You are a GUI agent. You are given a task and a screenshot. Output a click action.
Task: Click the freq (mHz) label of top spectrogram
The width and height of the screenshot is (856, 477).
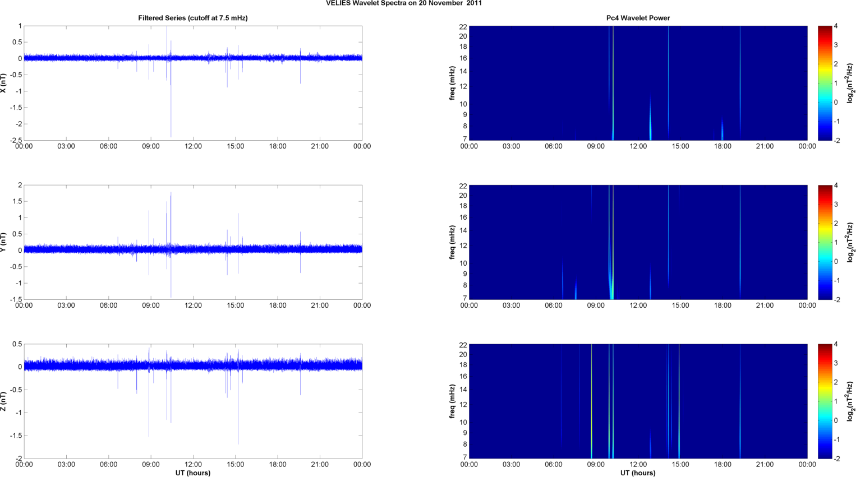pos(452,83)
